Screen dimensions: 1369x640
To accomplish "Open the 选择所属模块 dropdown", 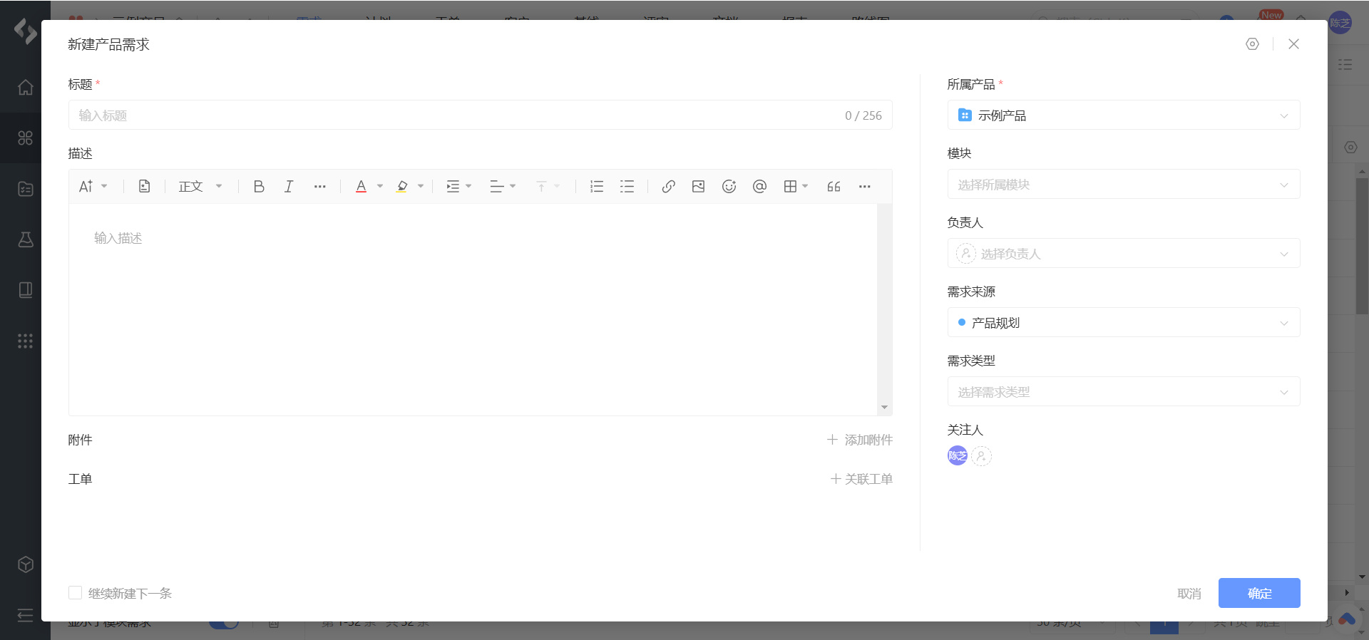I will (x=1124, y=185).
